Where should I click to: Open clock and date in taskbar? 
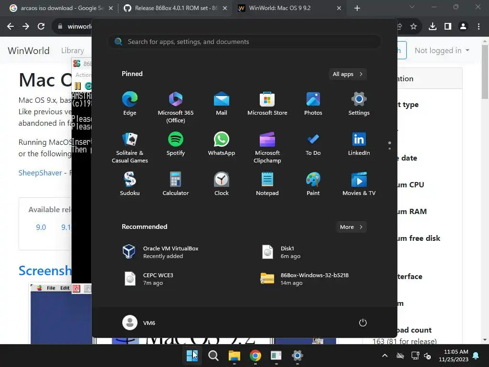pos(454,356)
